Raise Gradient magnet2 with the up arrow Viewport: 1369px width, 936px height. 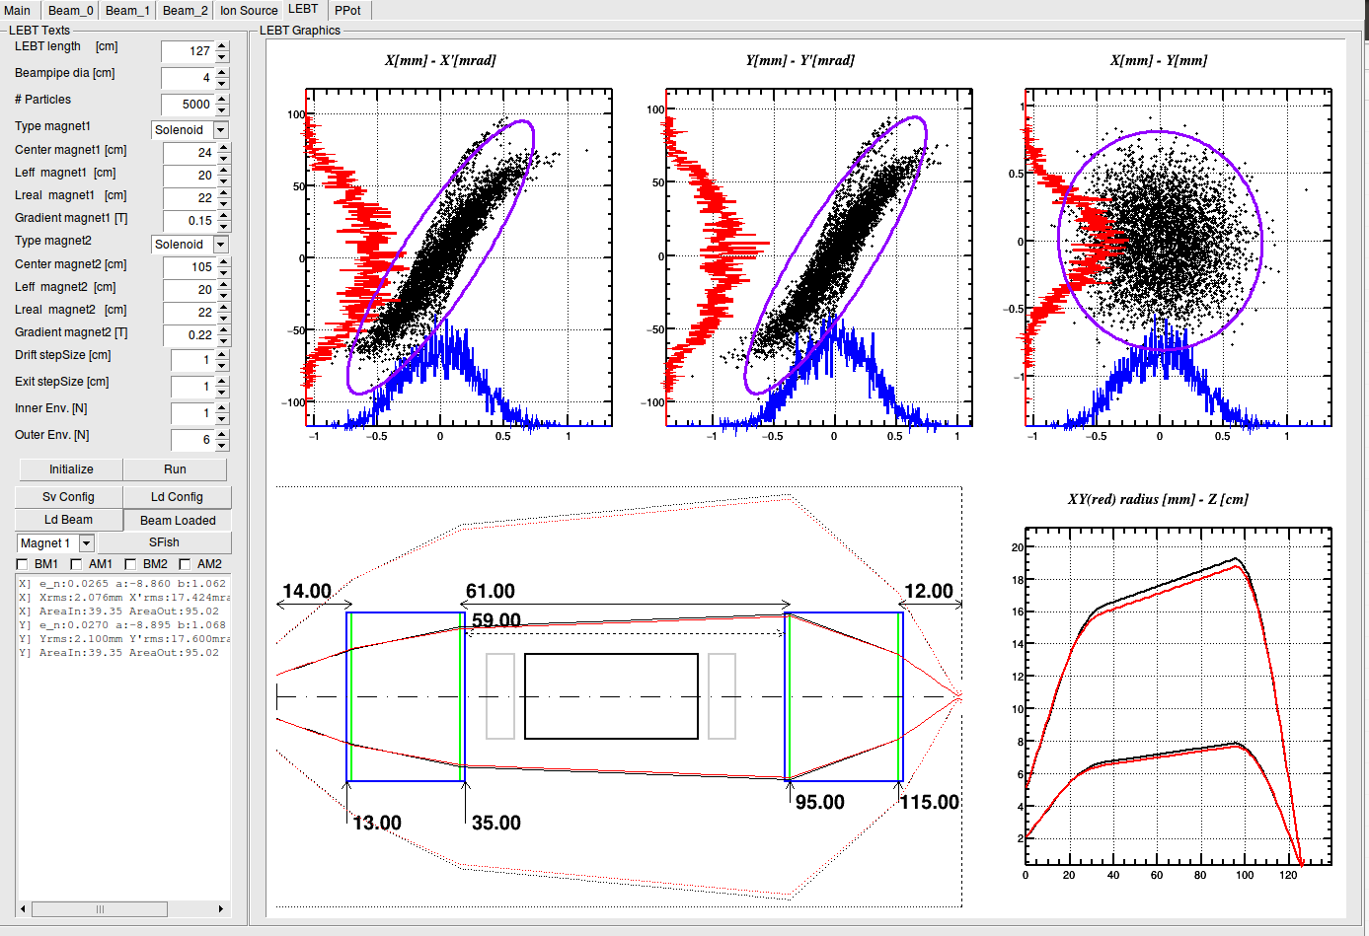[224, 330]
